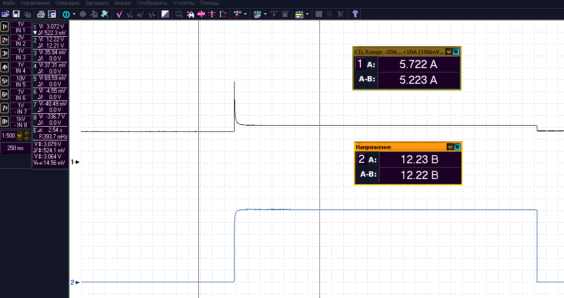Increase the 1:500 scale with up stepper
This screenshot has height=298, width=564.
26,133
